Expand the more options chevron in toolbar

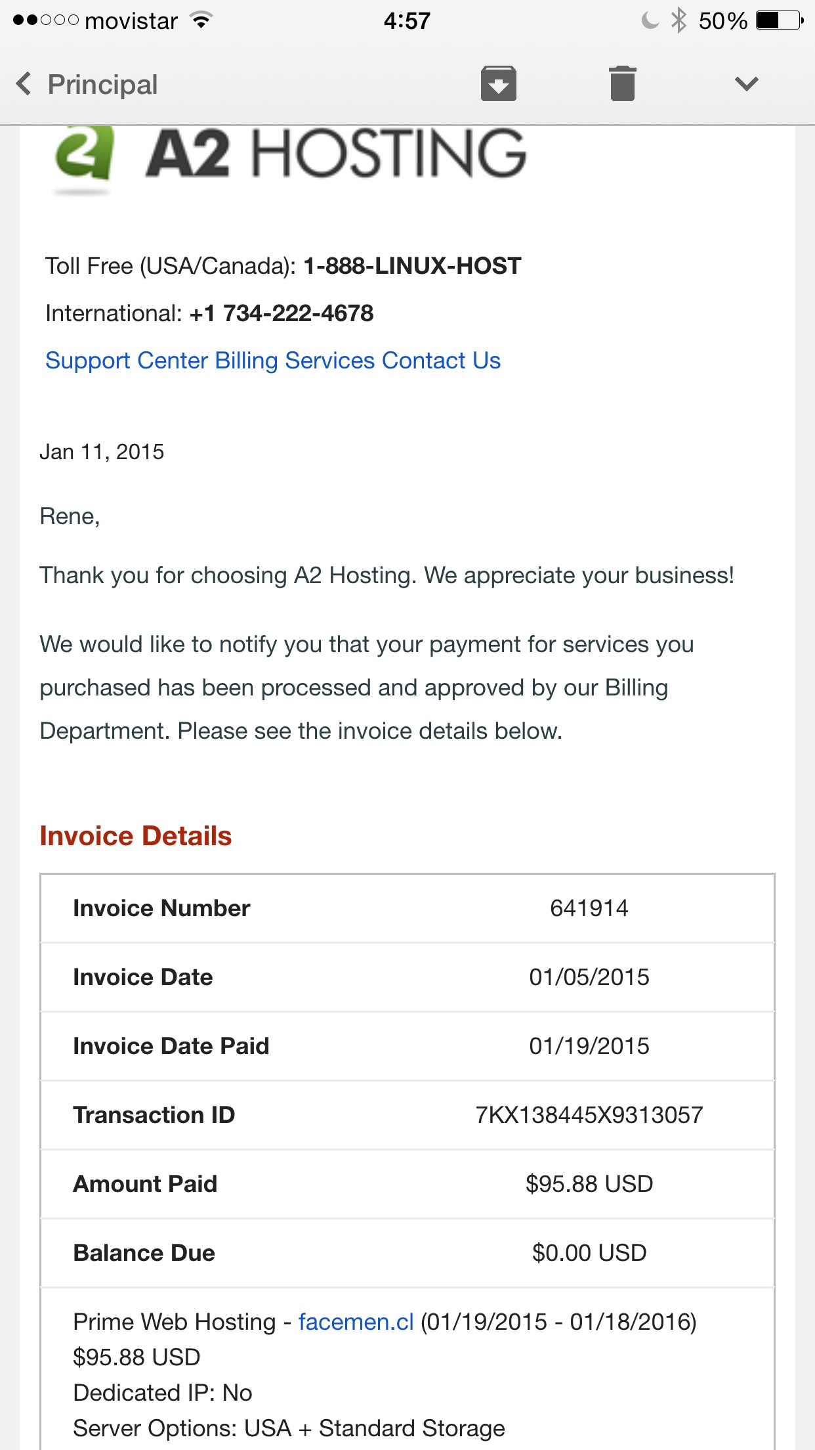746,84
